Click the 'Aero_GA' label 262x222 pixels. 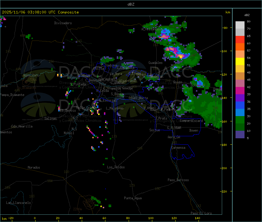point(174,137)
